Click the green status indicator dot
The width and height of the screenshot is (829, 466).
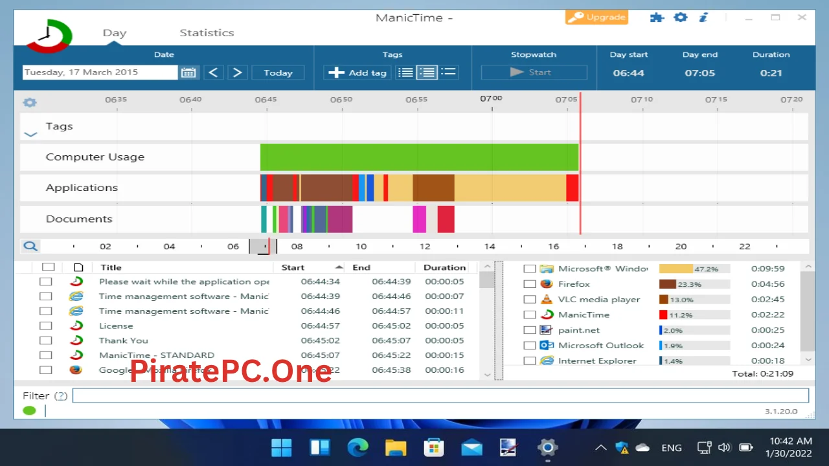click(x=29, y=410)
